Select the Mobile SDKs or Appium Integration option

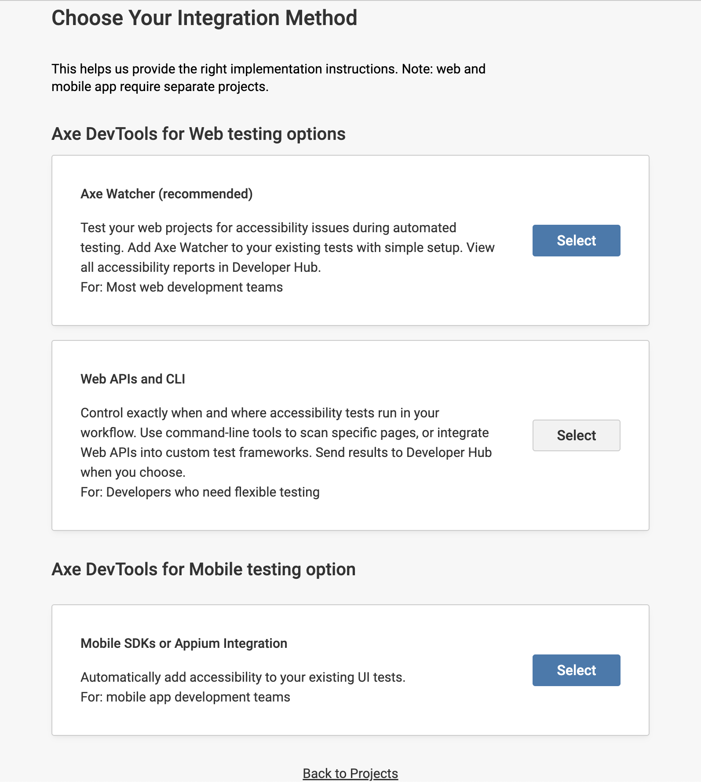coord(576,670)
